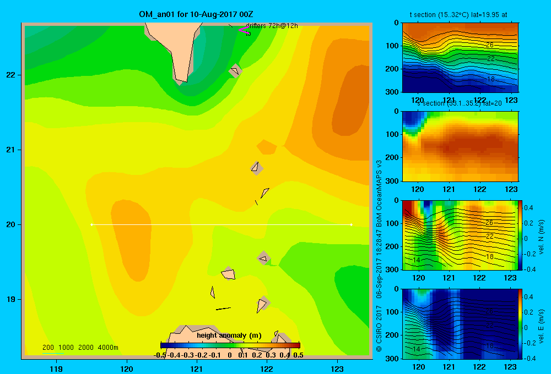Click the 'vel. N (m/s)' axis label
Viewport: 551px width, 374px height.
[542, 237]
